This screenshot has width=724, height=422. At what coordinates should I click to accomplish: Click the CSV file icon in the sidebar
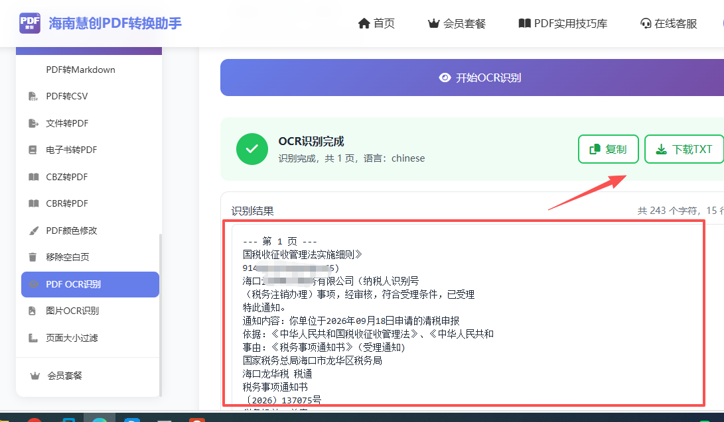point(33,96)
